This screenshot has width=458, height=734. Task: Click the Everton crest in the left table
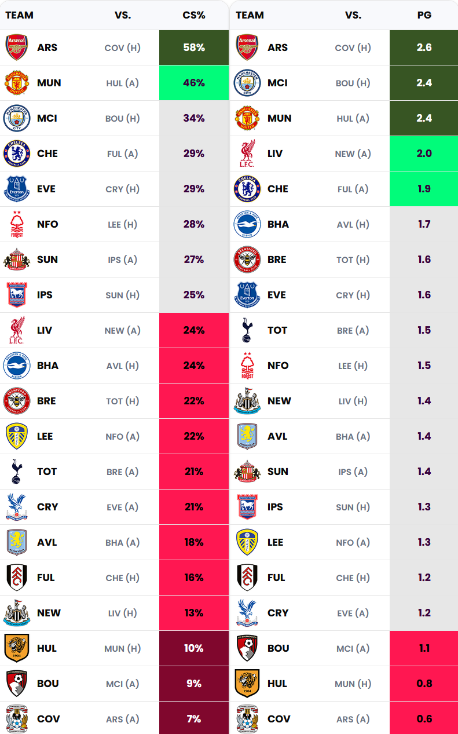(x=17, y=189)
